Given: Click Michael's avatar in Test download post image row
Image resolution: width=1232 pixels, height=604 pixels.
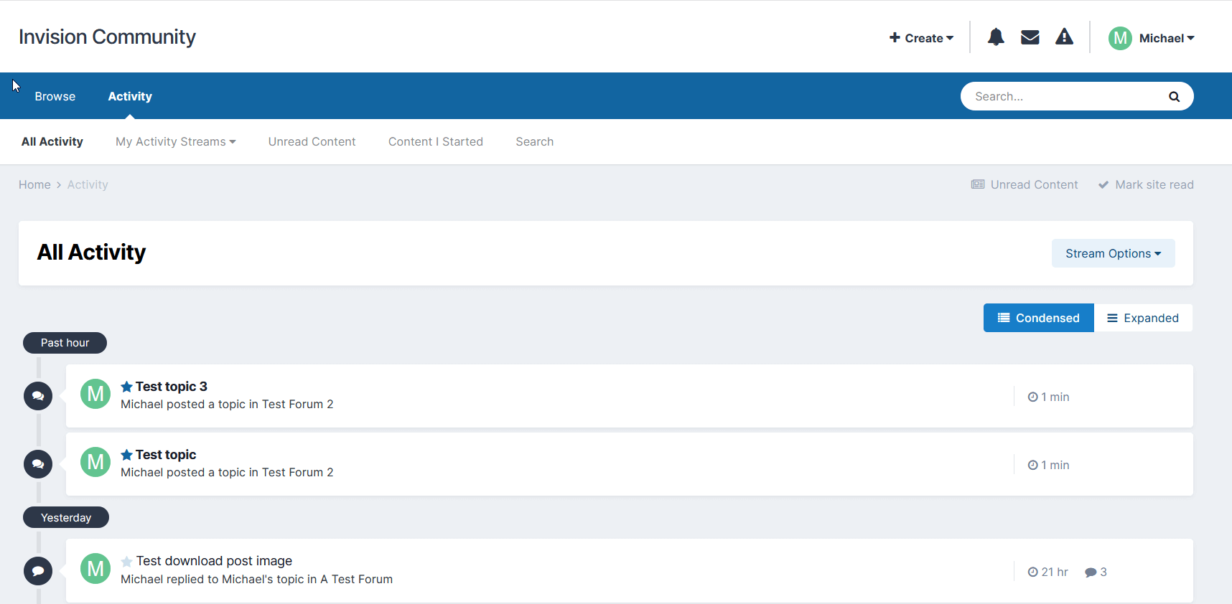Looking at the screenshot, I should (95, 569).
